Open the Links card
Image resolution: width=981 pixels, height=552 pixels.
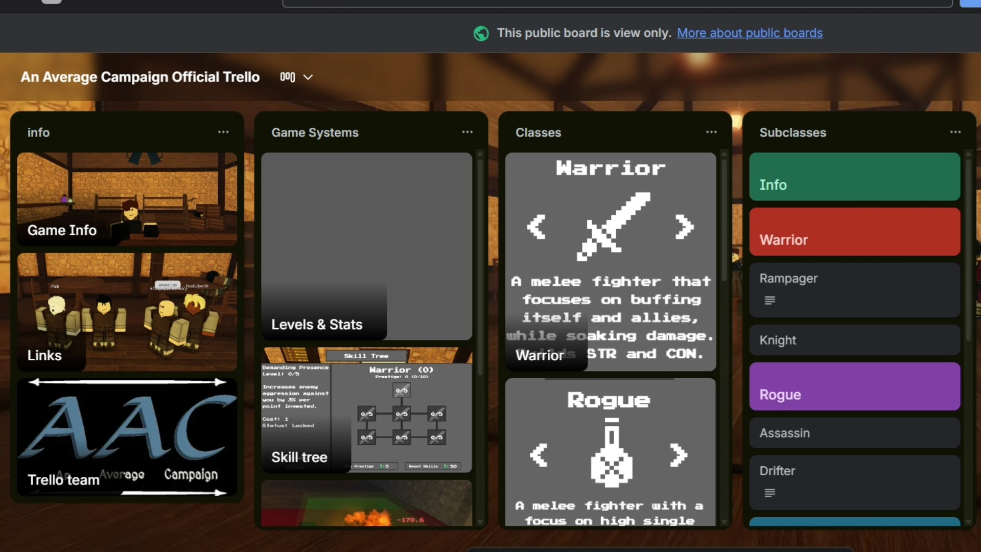click(x=127, y=312)
